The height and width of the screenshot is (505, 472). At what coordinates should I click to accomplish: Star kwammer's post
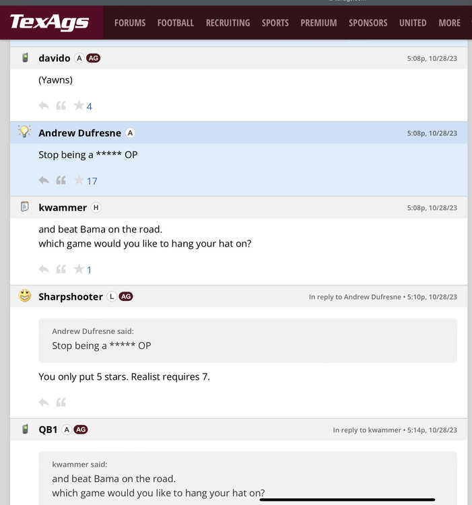79,269
